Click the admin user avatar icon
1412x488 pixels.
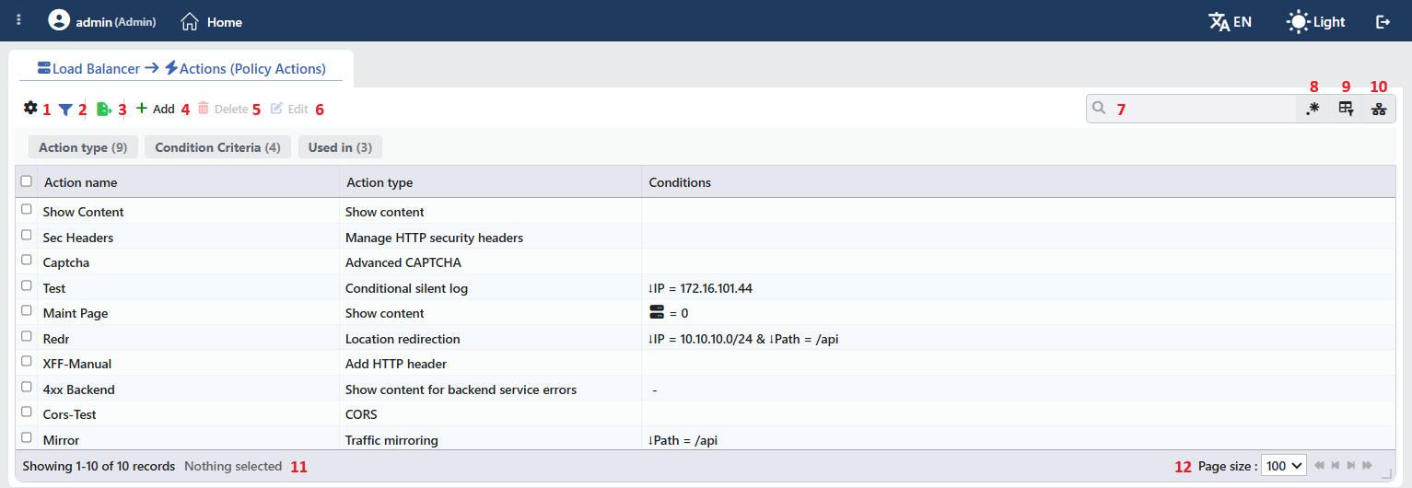[x=59, y=20]
